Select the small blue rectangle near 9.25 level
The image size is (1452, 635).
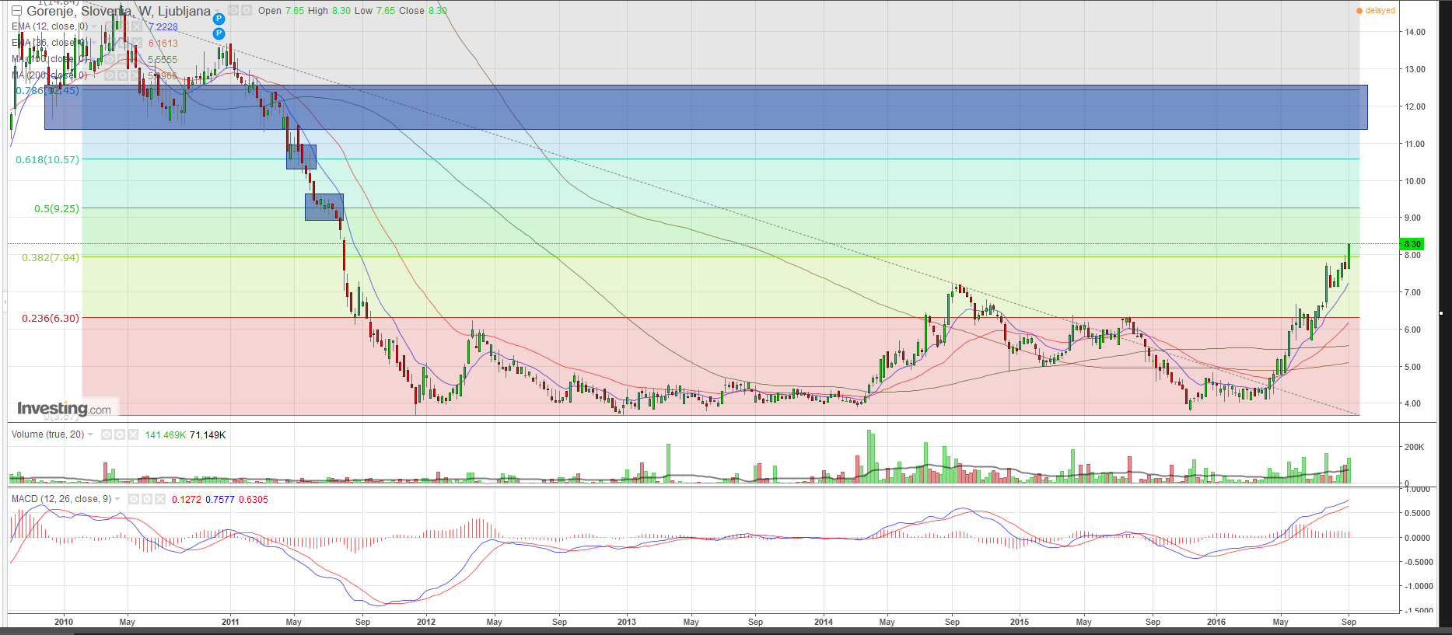(324, 207)
